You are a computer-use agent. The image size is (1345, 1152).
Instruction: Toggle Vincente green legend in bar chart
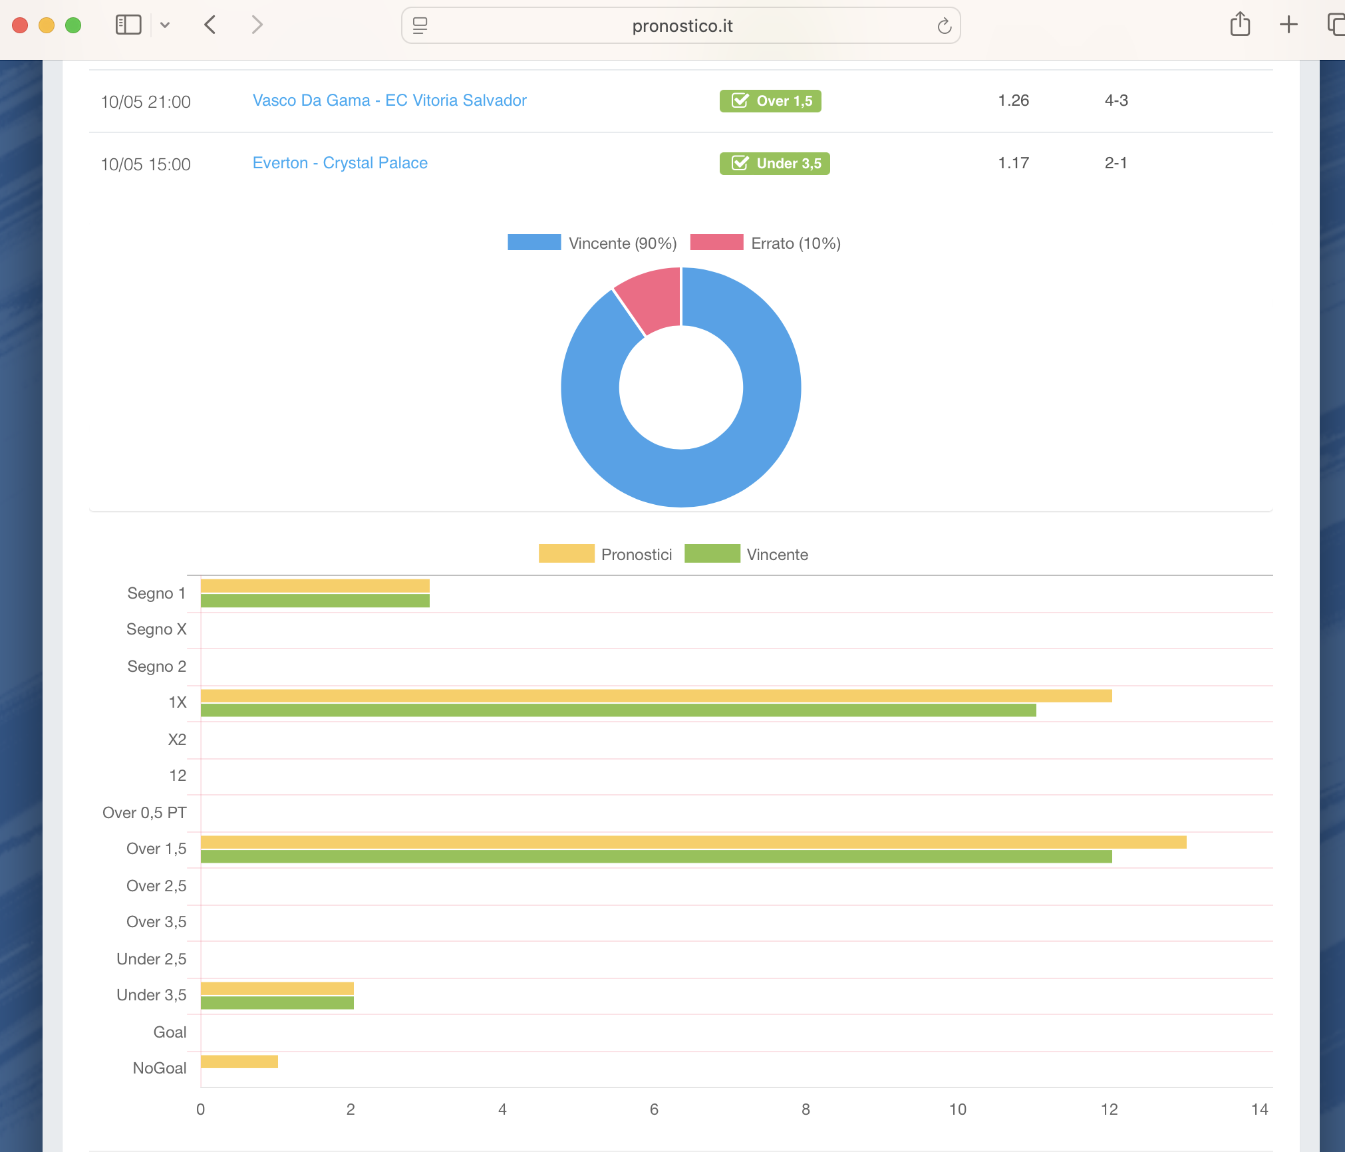click(712, 554)
